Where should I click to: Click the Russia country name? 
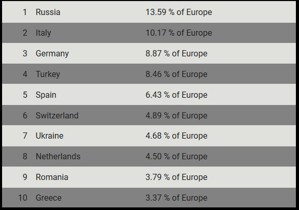click(x=48, y=12)
